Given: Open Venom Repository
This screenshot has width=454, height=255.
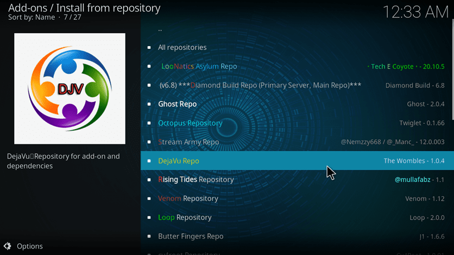Looking at the screenshot, I should point(297,199).
